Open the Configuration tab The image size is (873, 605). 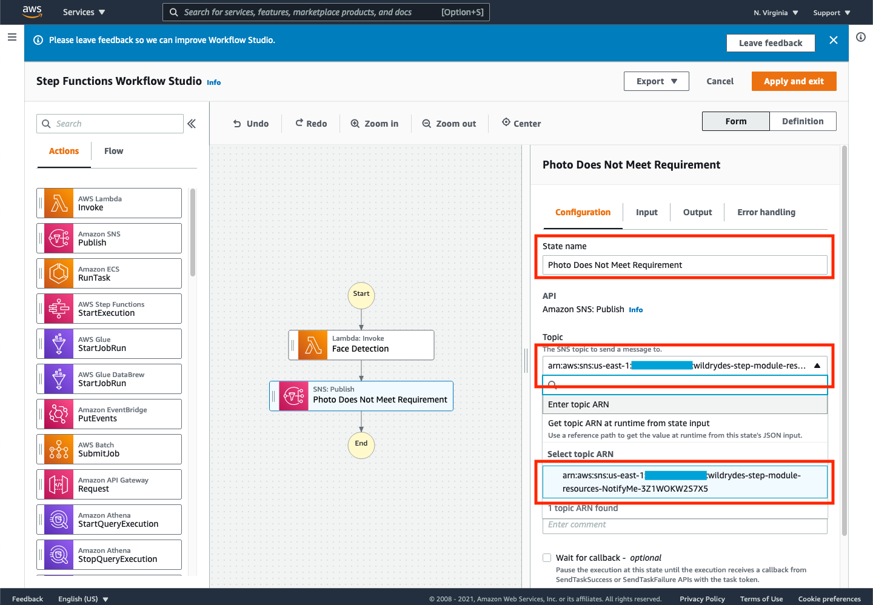click(x=583, y=212)
